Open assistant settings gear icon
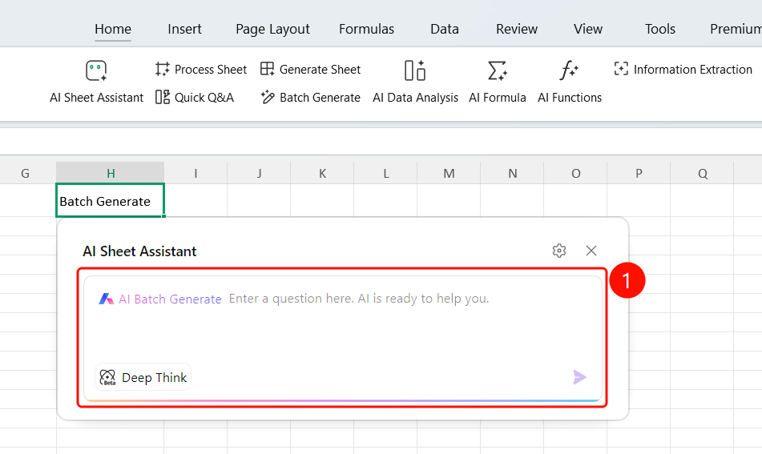The image size is (762, 454). coord(558,251)
